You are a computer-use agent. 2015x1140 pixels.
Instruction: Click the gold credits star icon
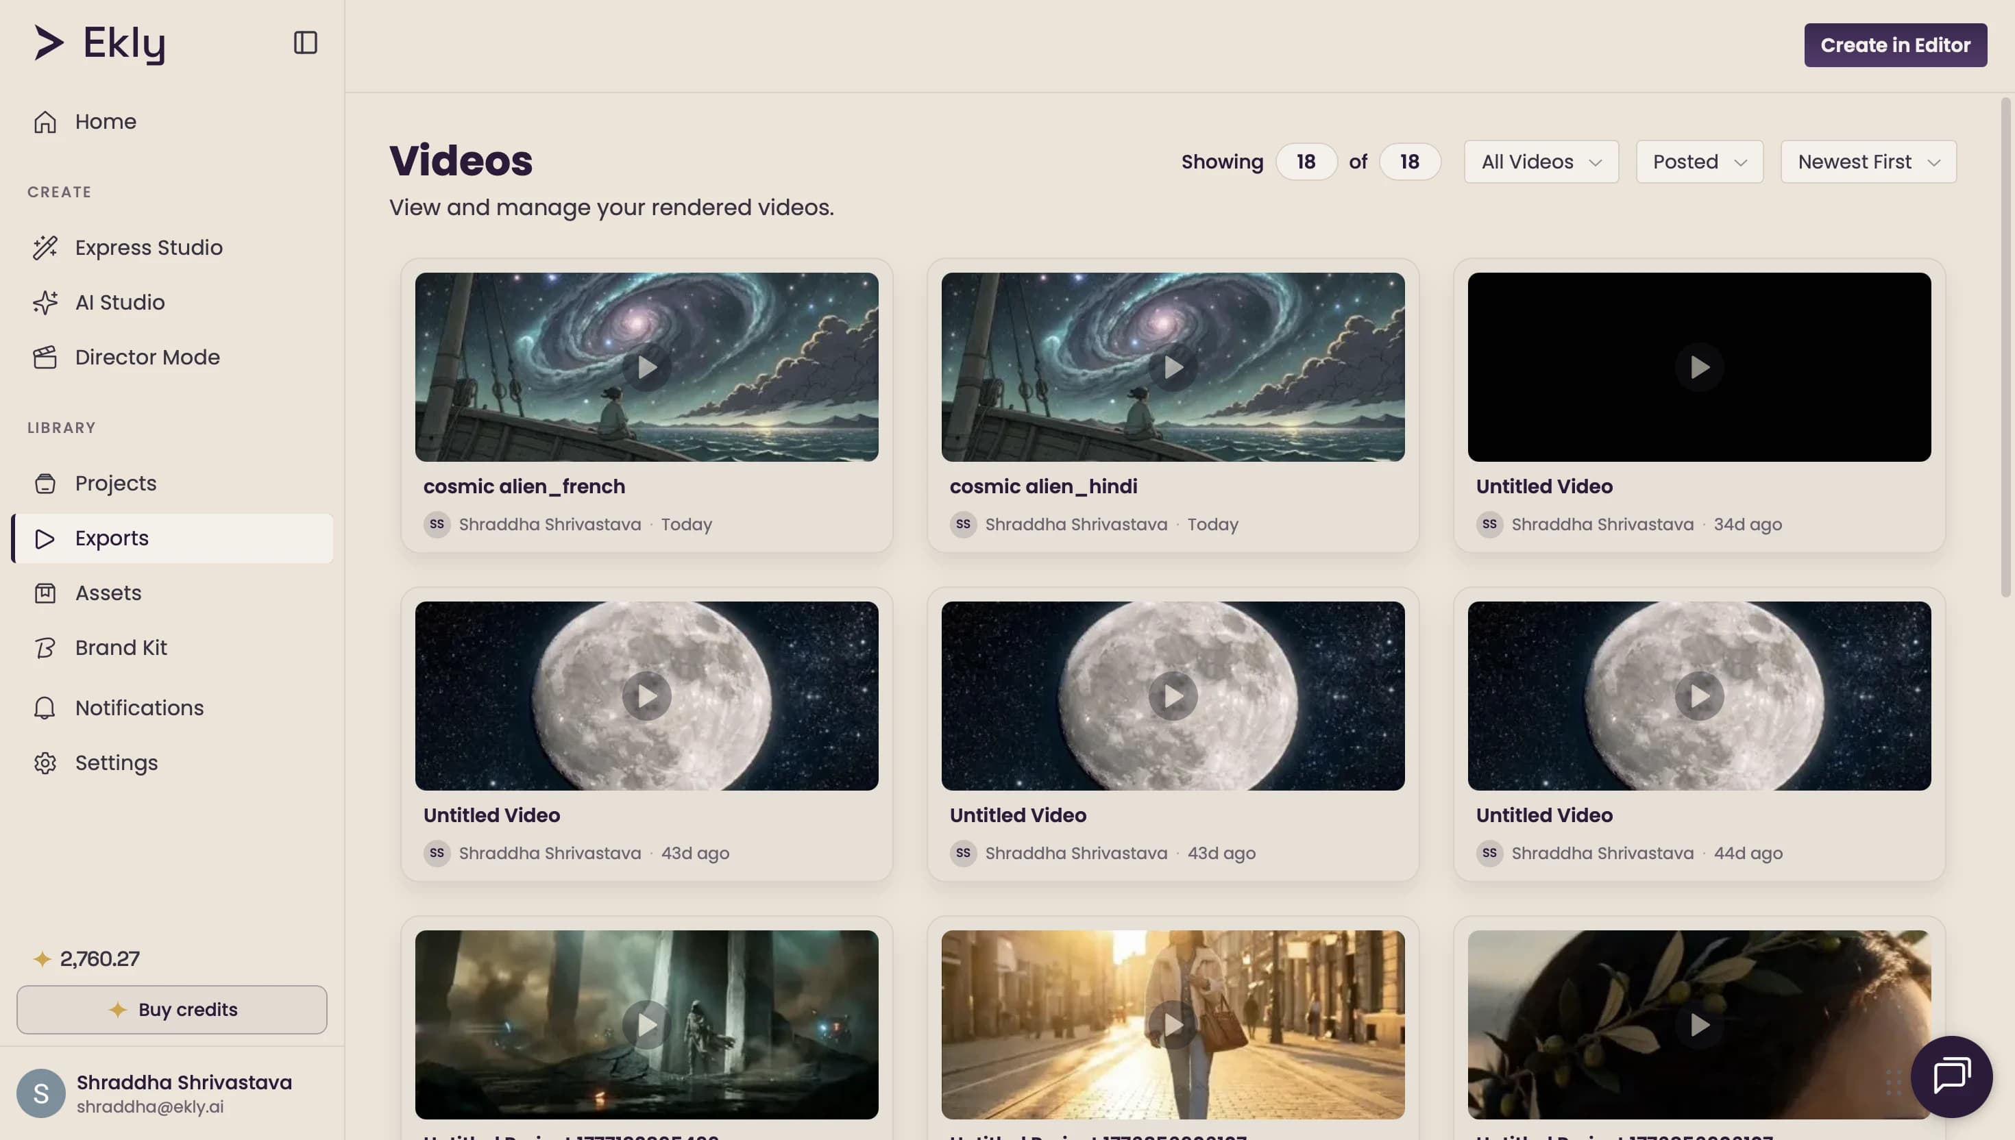42,958
